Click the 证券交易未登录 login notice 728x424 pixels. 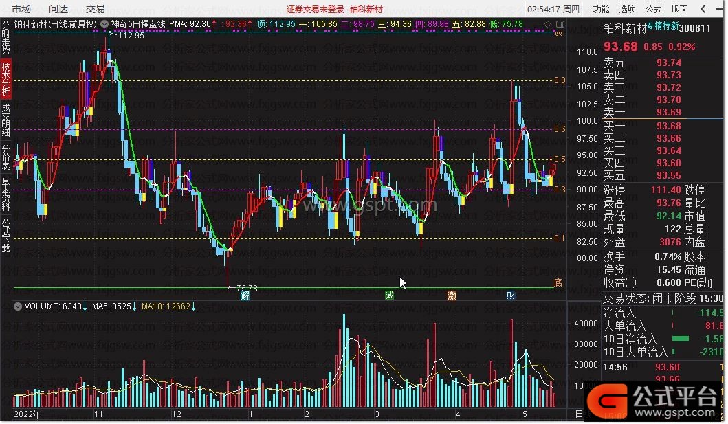316,10
